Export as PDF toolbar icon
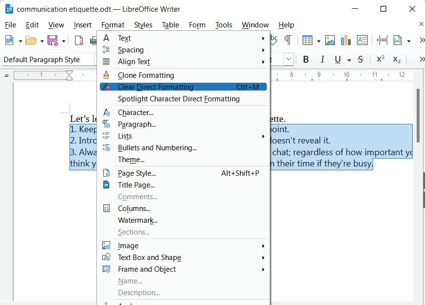The image size is (425, 305). [79, 41]
